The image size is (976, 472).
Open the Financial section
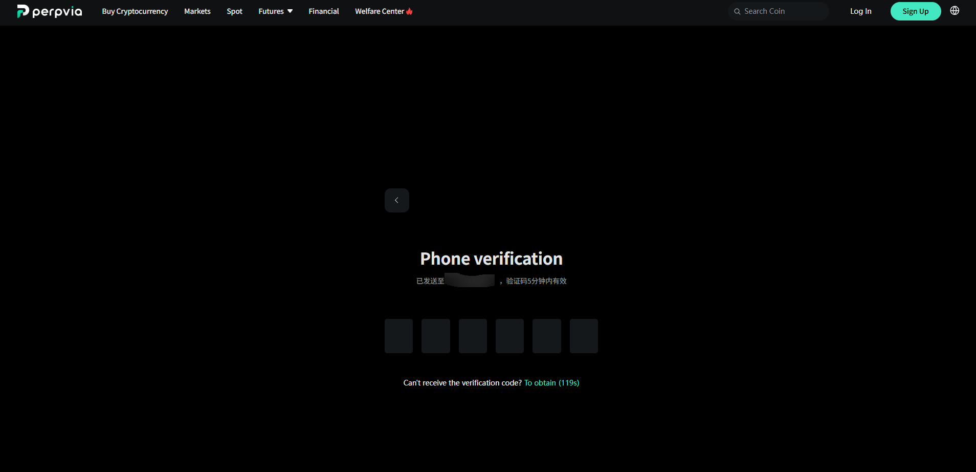(324, 11)
